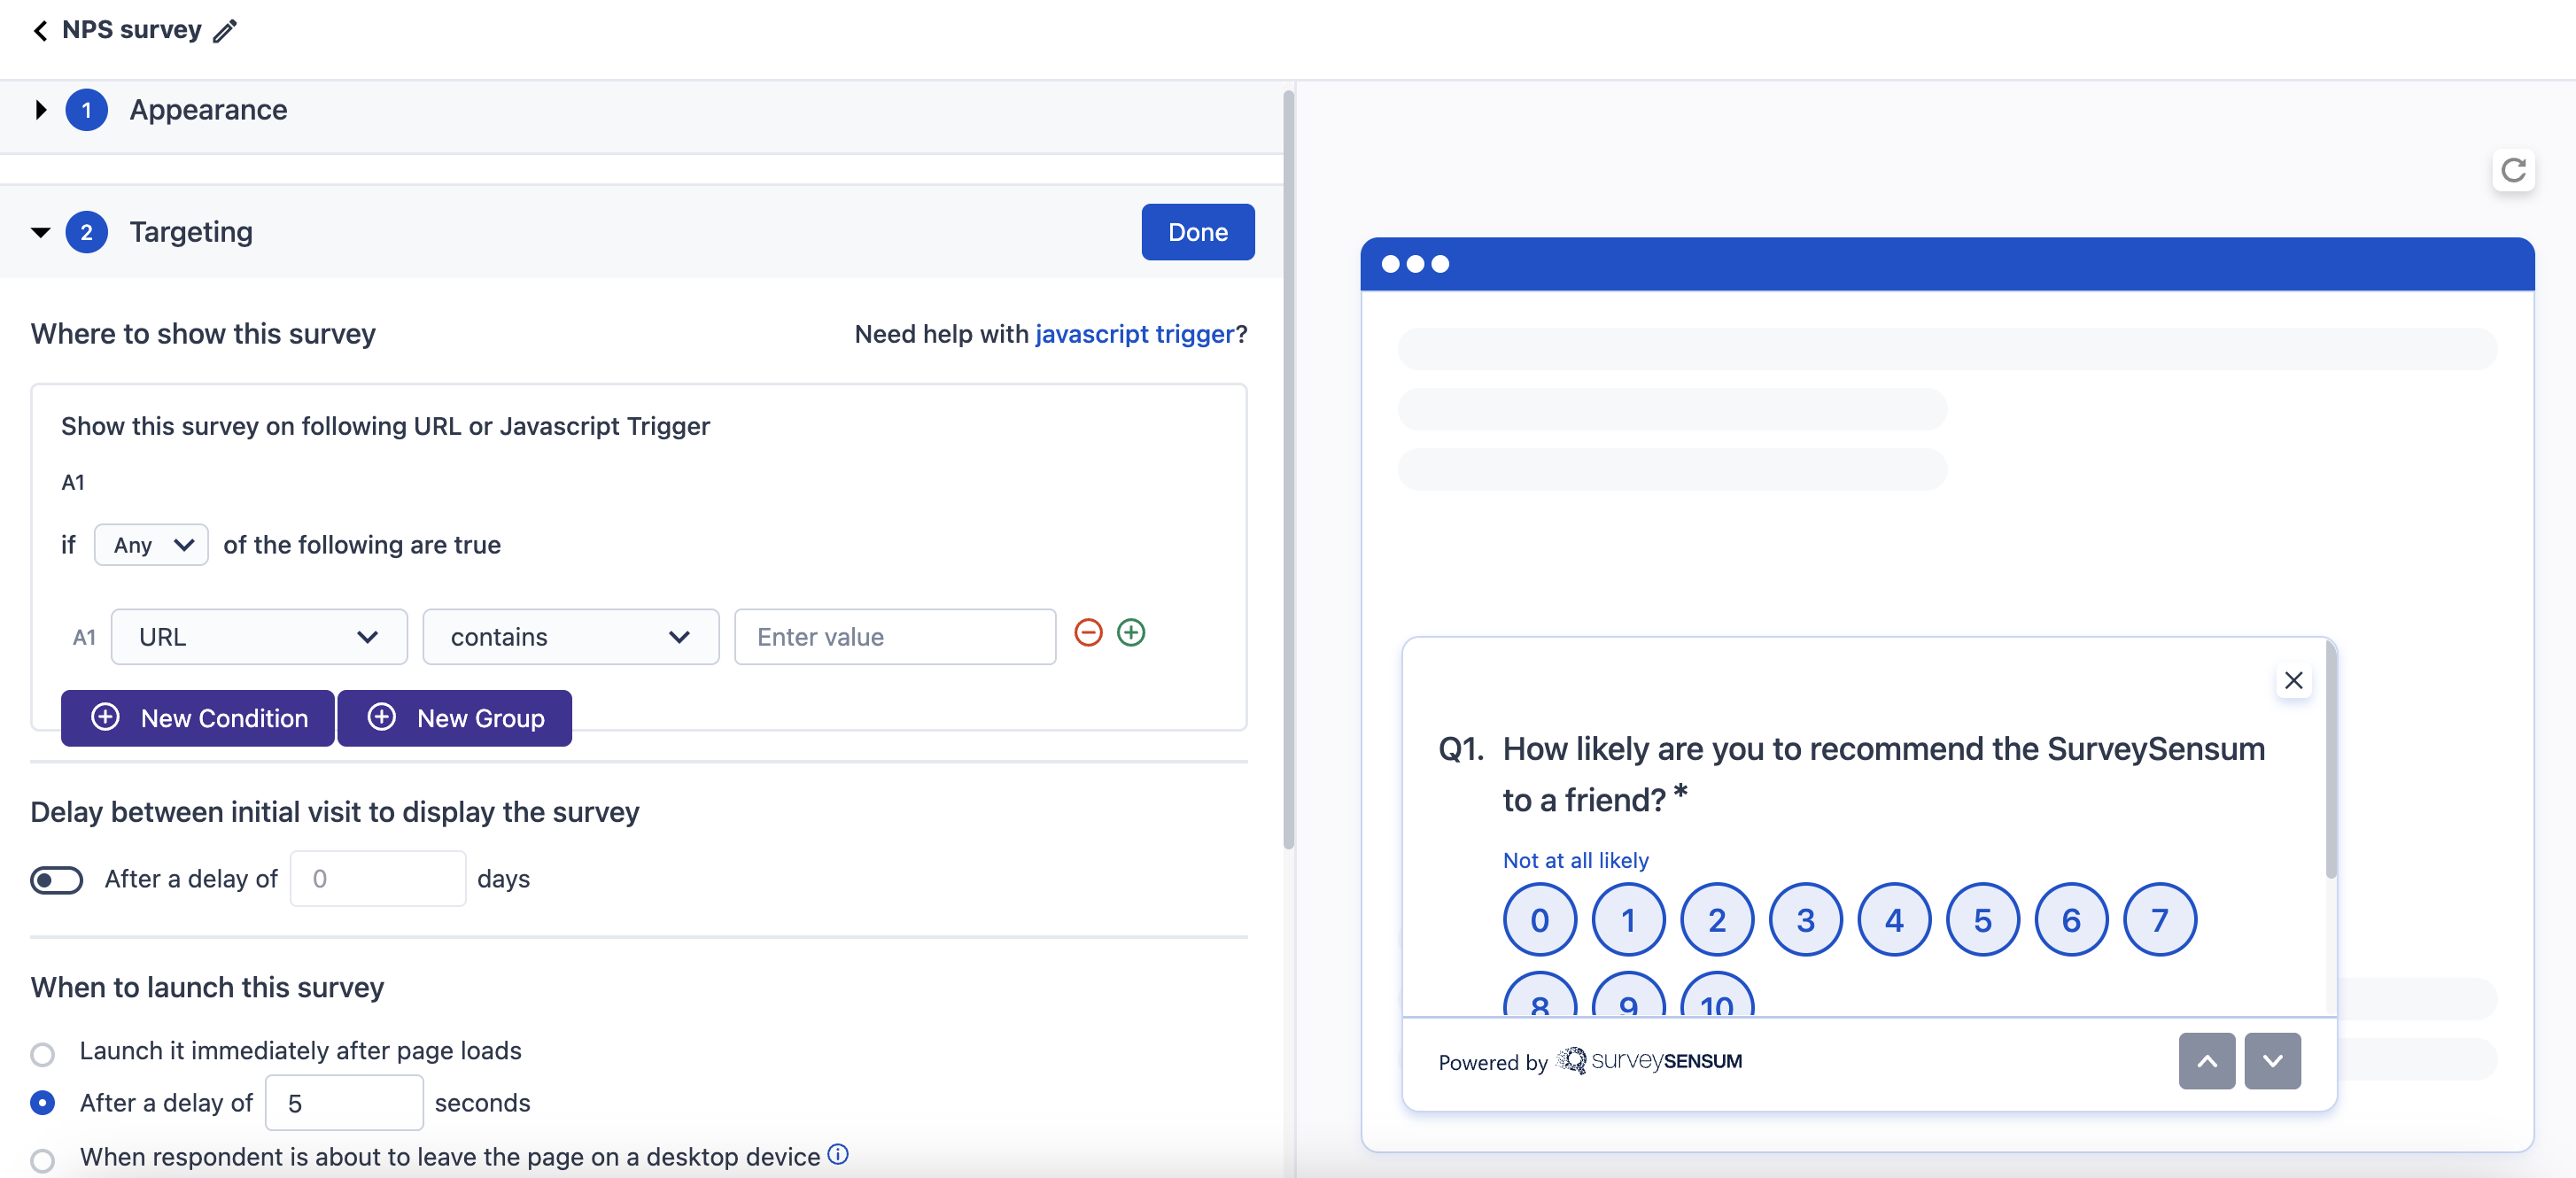Viewport: 2576px width, 1178px height.
Task: Collapse the Targeting section
Action: click(x=41, y=232)
